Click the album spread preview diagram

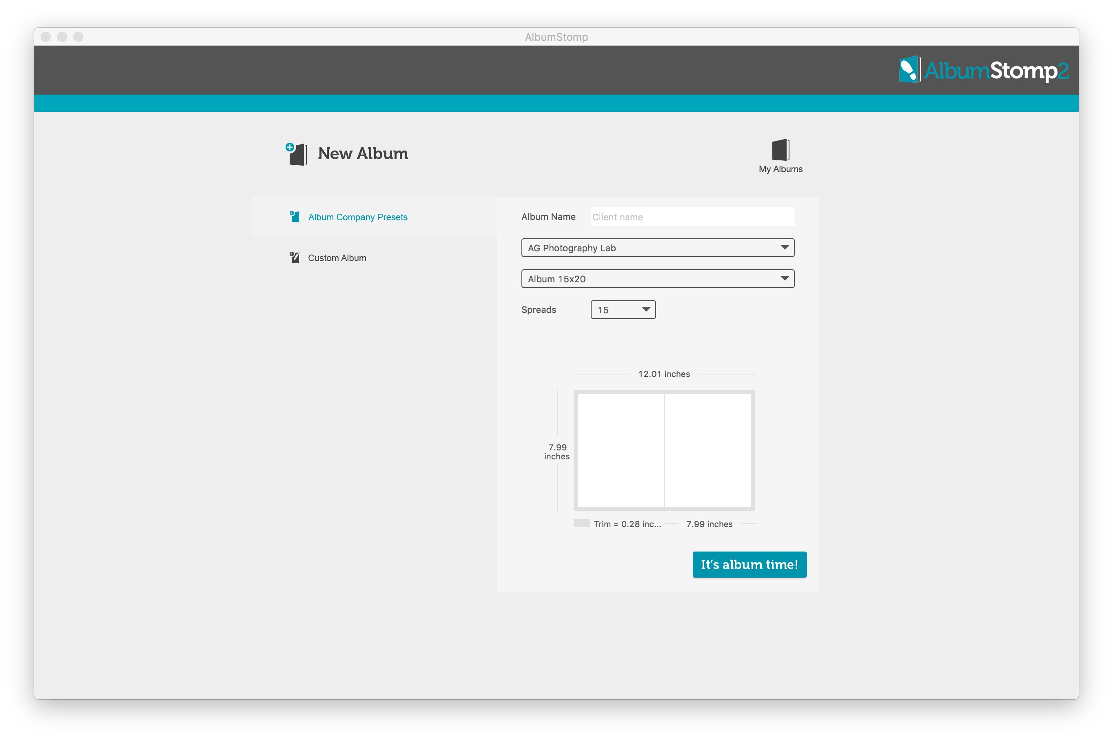[664, 450]
